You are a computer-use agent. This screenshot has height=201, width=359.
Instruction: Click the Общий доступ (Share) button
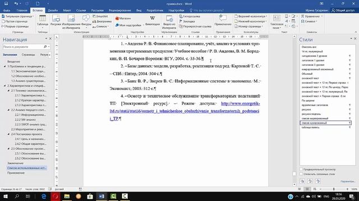343,11
